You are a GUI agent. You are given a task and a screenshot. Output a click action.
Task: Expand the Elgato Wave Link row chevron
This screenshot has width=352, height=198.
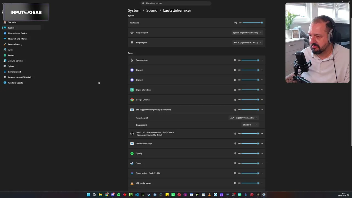[262, 90]
